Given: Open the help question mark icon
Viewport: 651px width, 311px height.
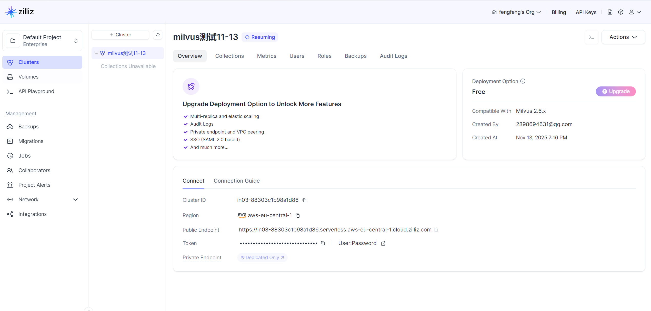Looking at the screenshot, I should pyautogui.click(x=620, y=12).
